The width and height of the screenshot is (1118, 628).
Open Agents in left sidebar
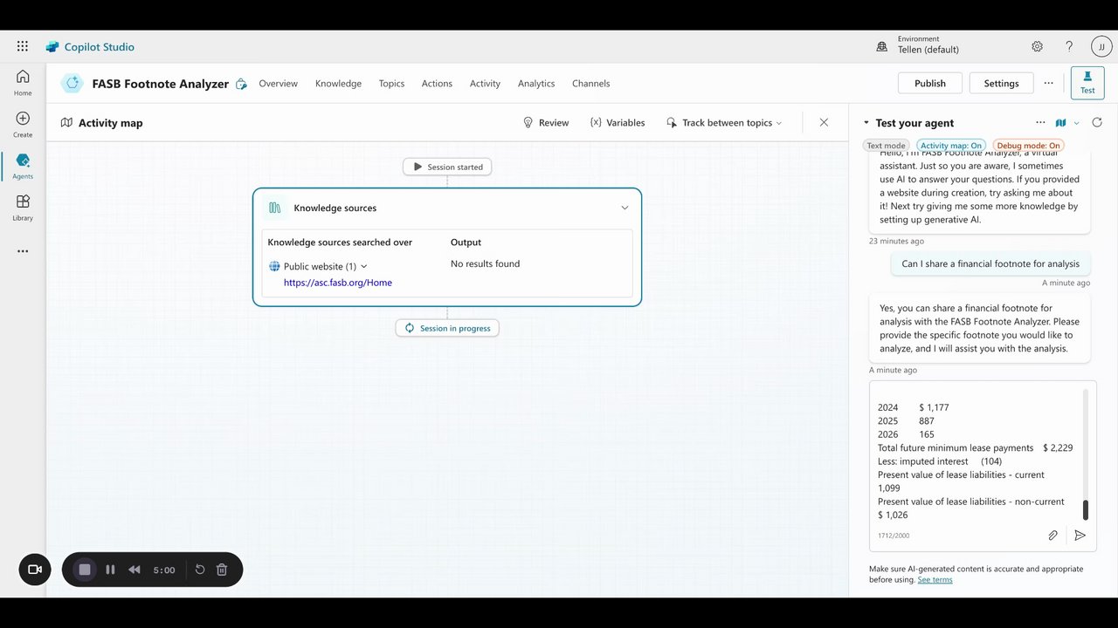point(23,166)
